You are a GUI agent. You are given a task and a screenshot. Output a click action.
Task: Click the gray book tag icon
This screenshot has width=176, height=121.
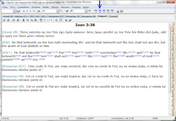coord(67,11)
